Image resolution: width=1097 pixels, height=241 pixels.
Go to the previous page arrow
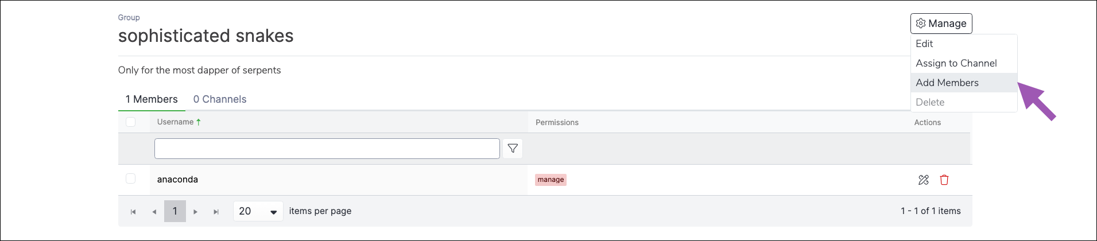154,212
